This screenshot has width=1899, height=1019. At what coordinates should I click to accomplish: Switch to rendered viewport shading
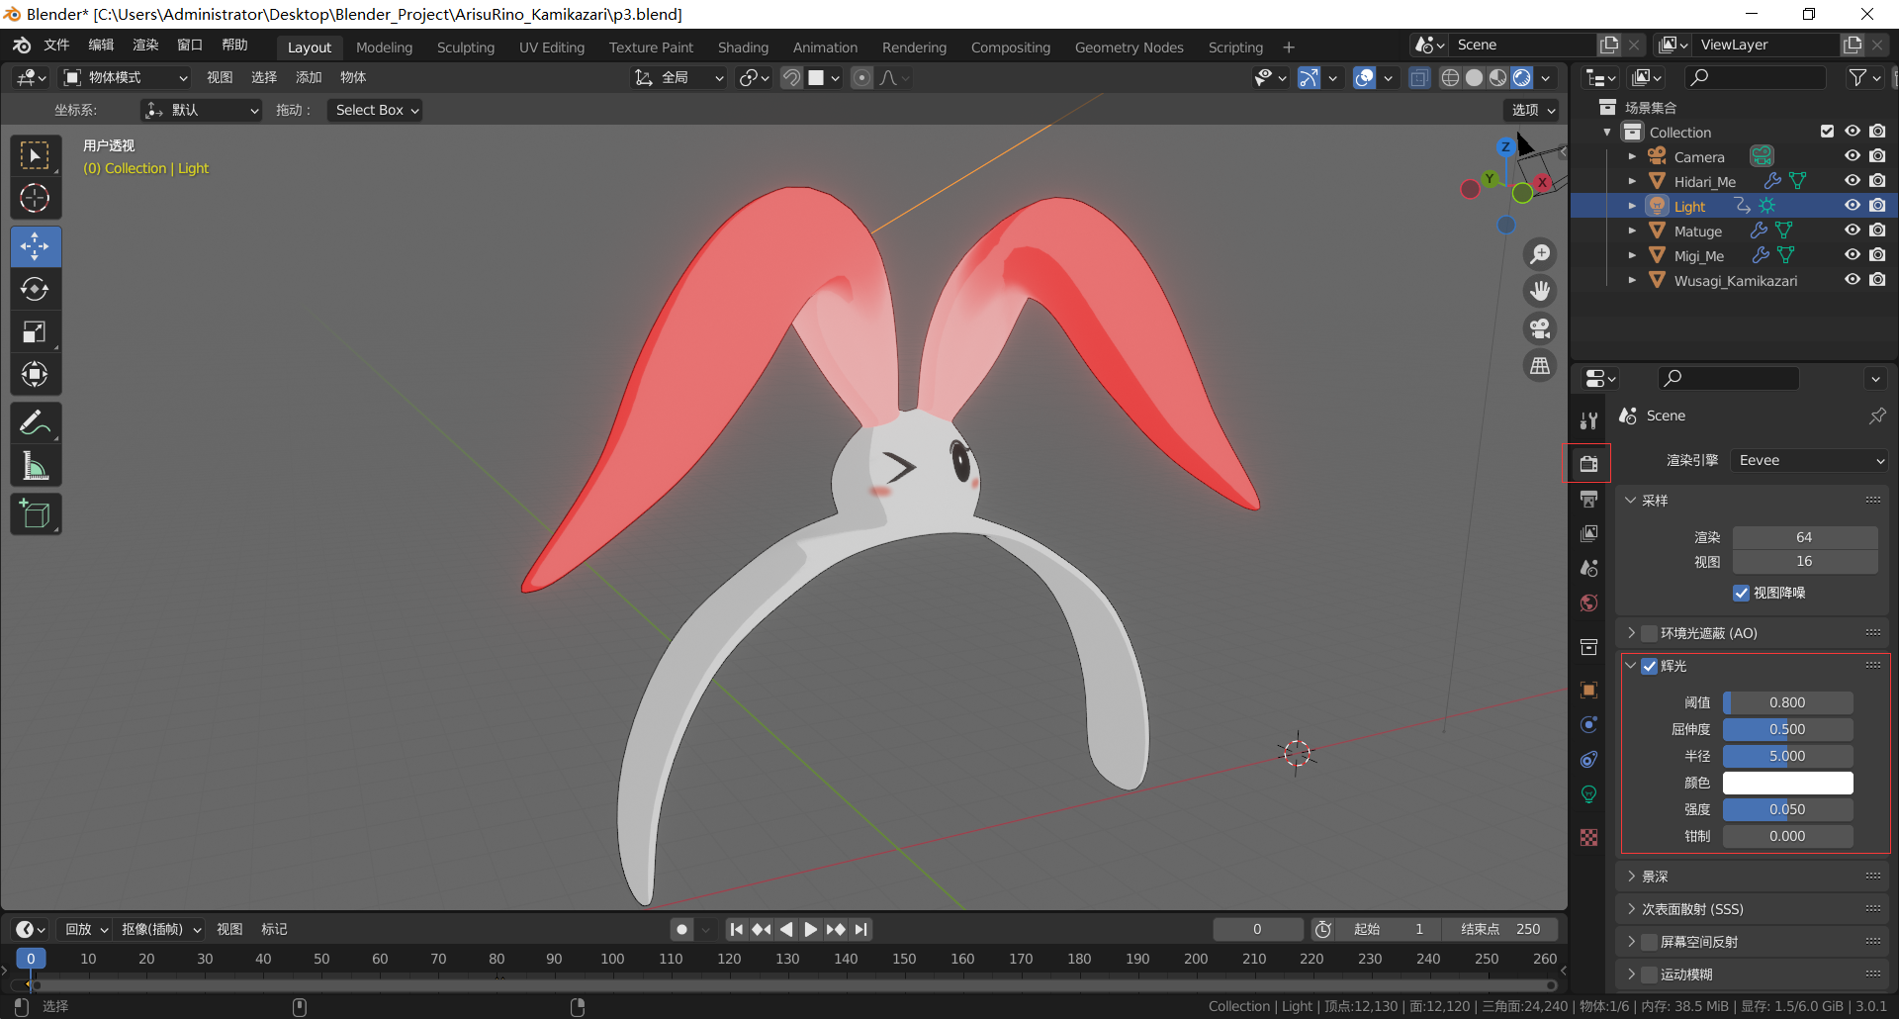tap(1522, 77)
